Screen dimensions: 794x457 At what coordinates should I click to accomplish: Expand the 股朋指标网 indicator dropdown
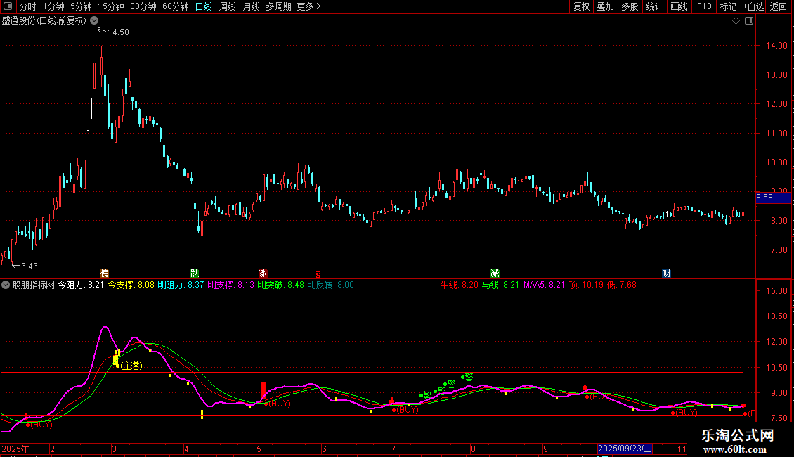pyautogui.click(x=6, y=285)
